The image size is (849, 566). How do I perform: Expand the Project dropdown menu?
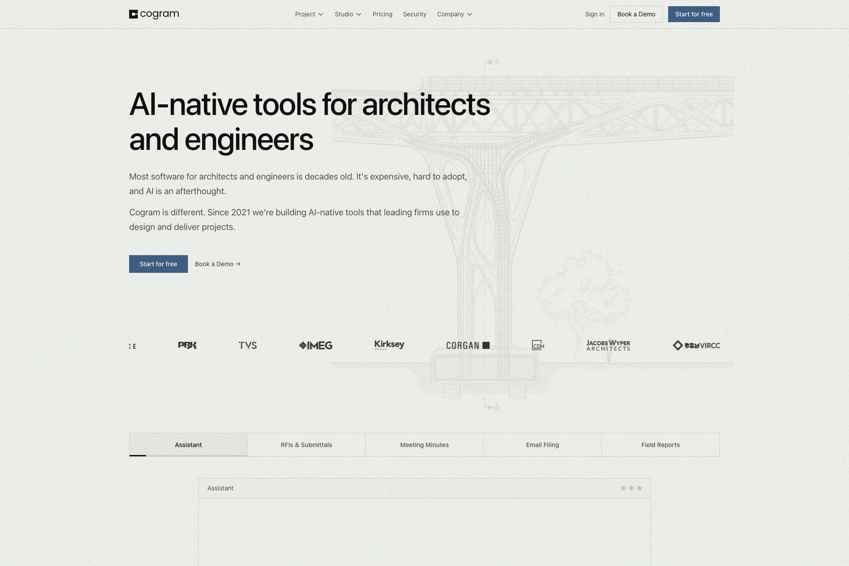click(x=309, y=14)
